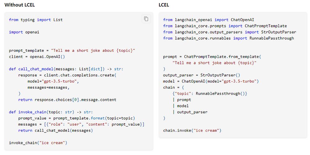Click the 'prompt_value = prompt_template.format' line
The height and width of the screenshot is (155, 310).
pos(77,118)
